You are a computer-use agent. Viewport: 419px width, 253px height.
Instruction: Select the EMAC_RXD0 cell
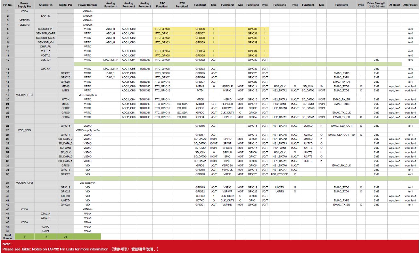coord(341,73)
